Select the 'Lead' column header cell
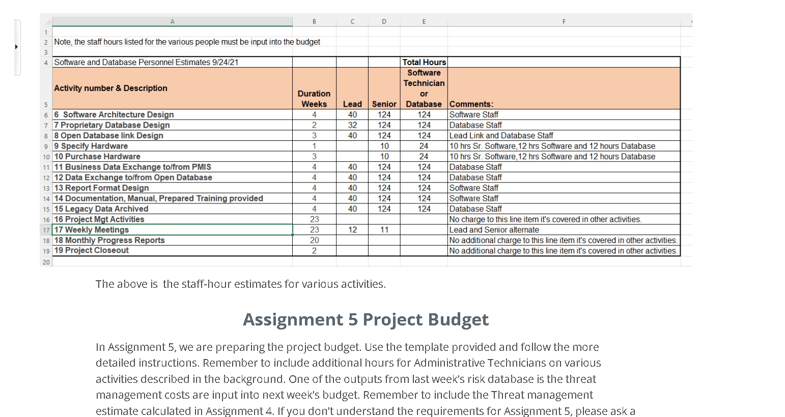The width and height of the screenshot is (785, 417). click(352, 104)
